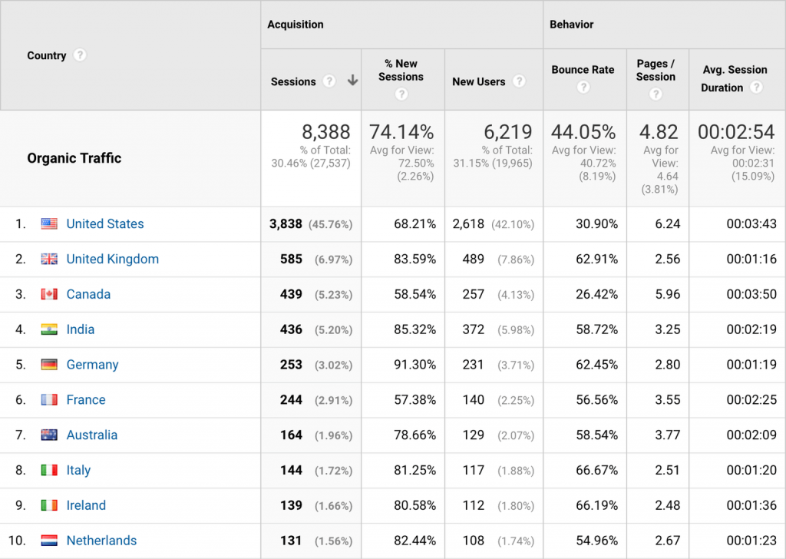
Task: Open the Germany country link
Action: click(x=93, y=365)
